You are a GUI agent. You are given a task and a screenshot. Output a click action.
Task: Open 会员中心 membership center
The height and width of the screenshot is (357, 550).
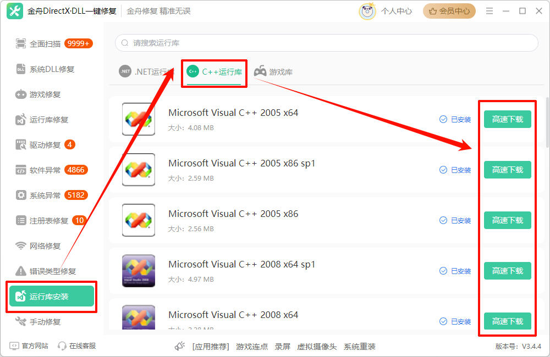click(x=449, y=10)
